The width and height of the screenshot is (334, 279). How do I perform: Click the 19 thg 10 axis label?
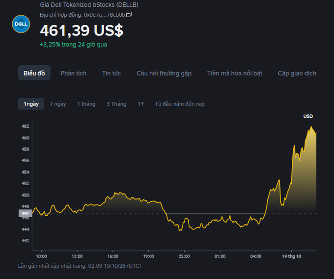click(291, 256)
